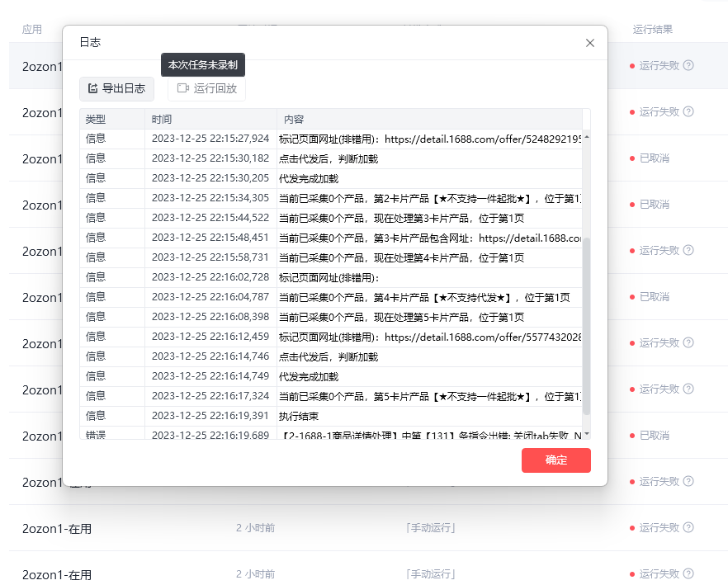Select the 错误 row at 22:16:19,689
Image resolution: width=728 pixels, height=585 pixels.
pyautogui.click(x=331, y=433)
